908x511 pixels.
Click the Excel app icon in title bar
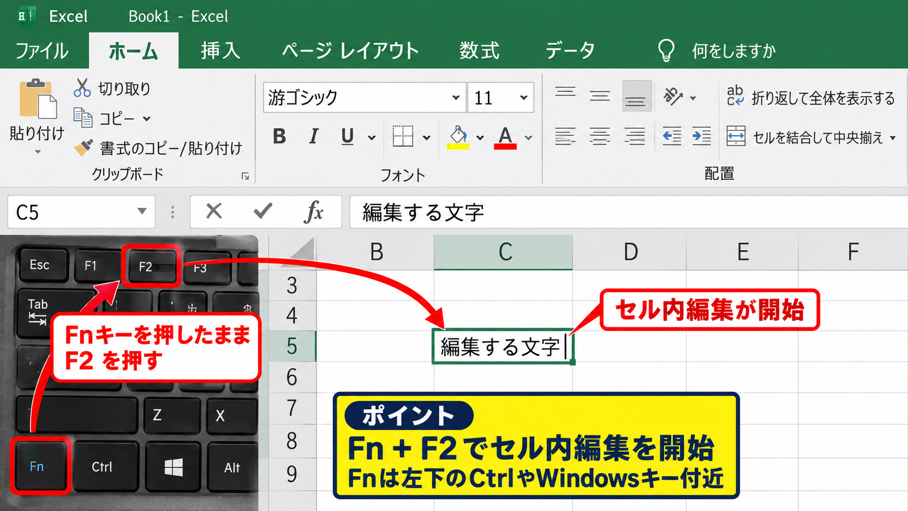tap(27, 16)
